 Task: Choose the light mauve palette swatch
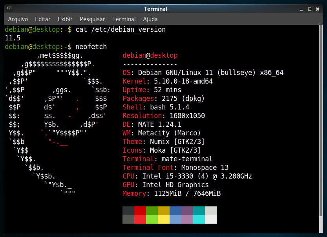click(187, 219)
